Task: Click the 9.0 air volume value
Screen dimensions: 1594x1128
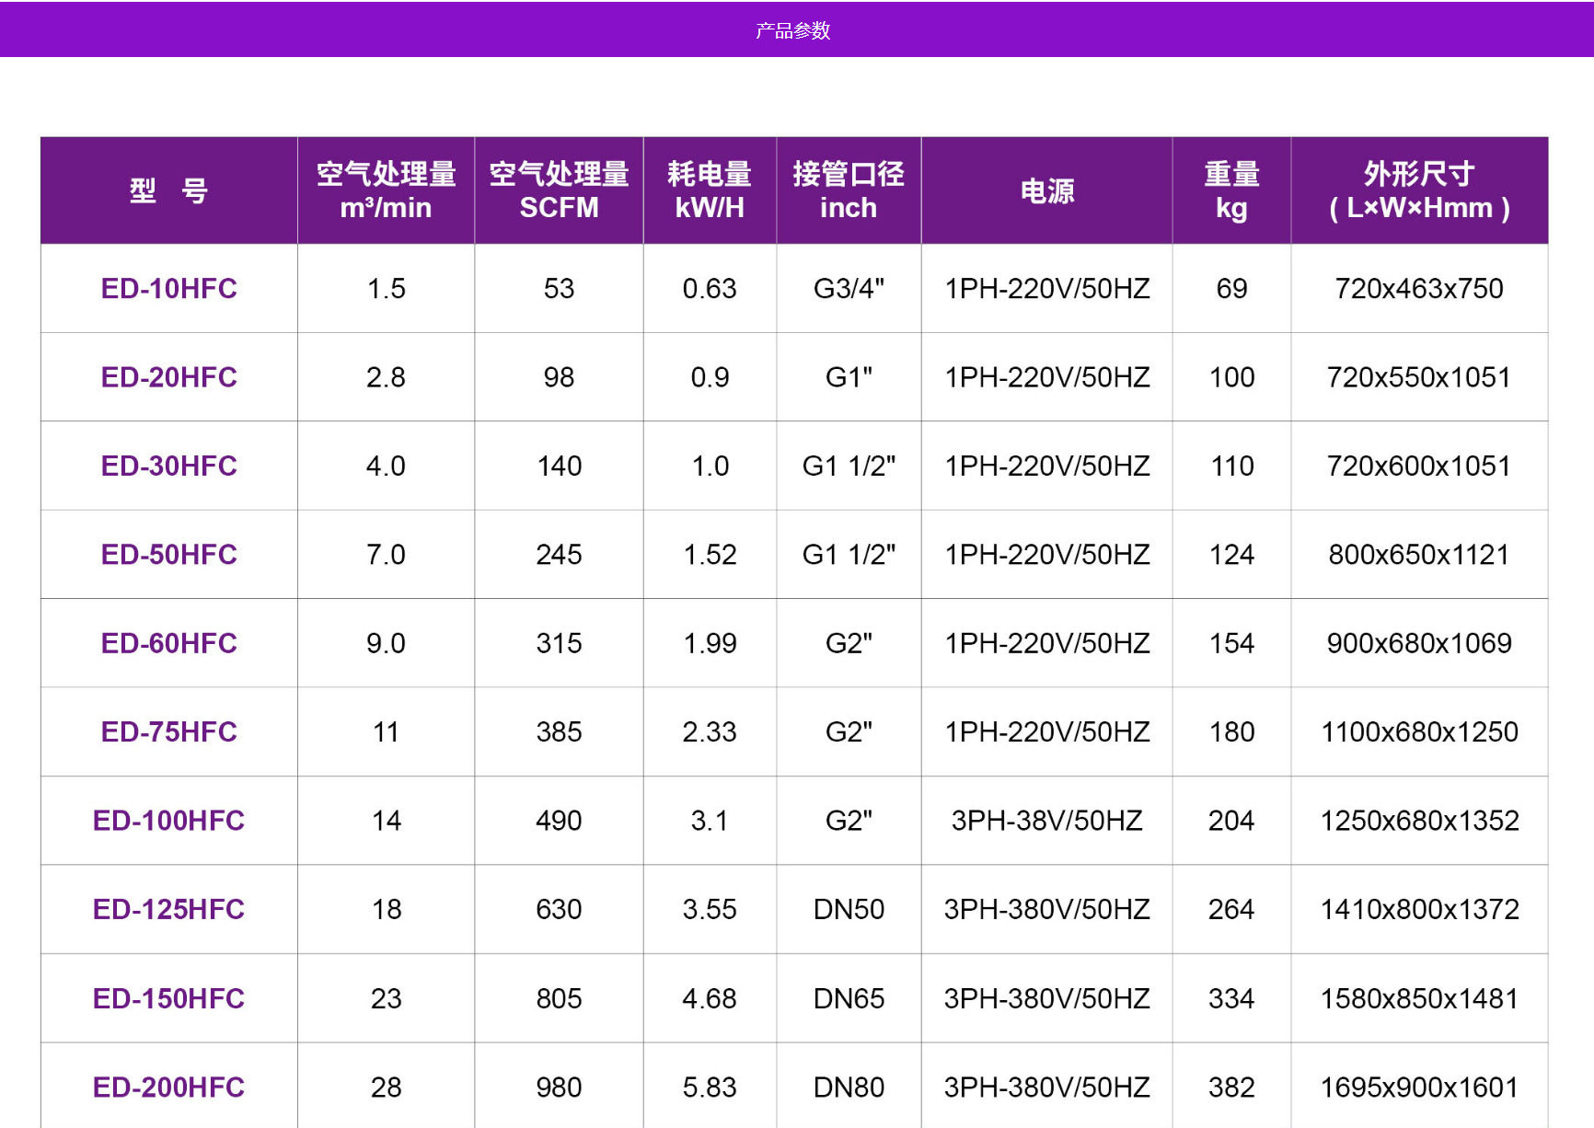Action: (x=386, y=643)
